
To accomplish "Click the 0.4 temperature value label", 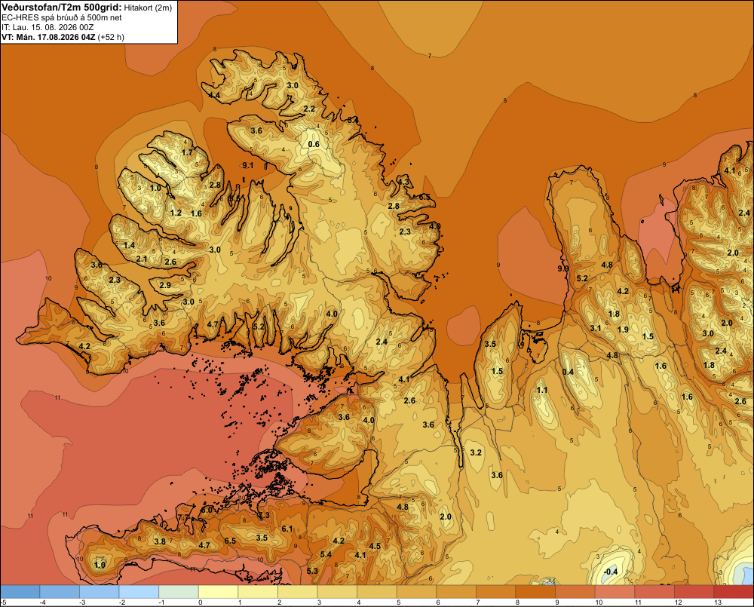I will coord(568,372).
